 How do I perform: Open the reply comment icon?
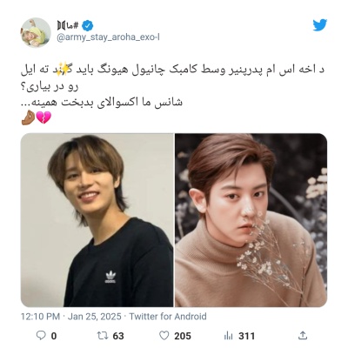41,336
